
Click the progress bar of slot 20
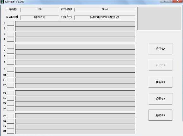[x=75, y=132]
